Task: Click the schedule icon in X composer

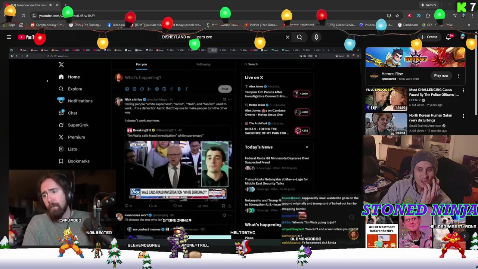Action: coord(164,89)
